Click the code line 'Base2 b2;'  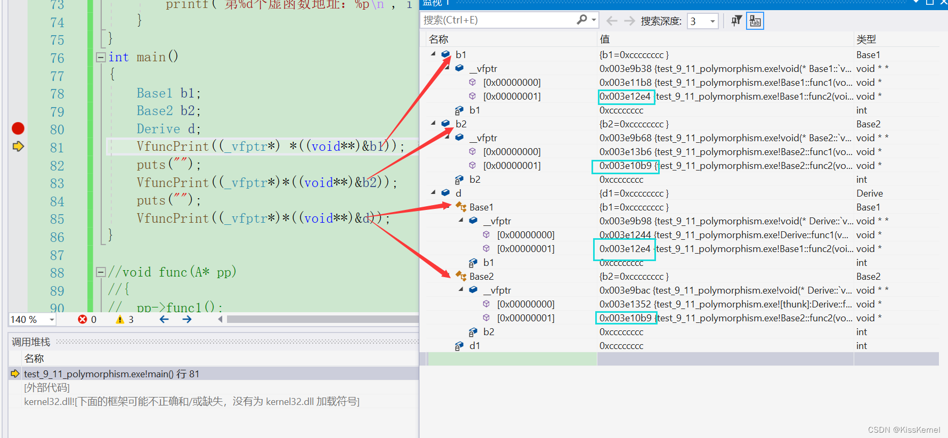[x=168, y=111]
